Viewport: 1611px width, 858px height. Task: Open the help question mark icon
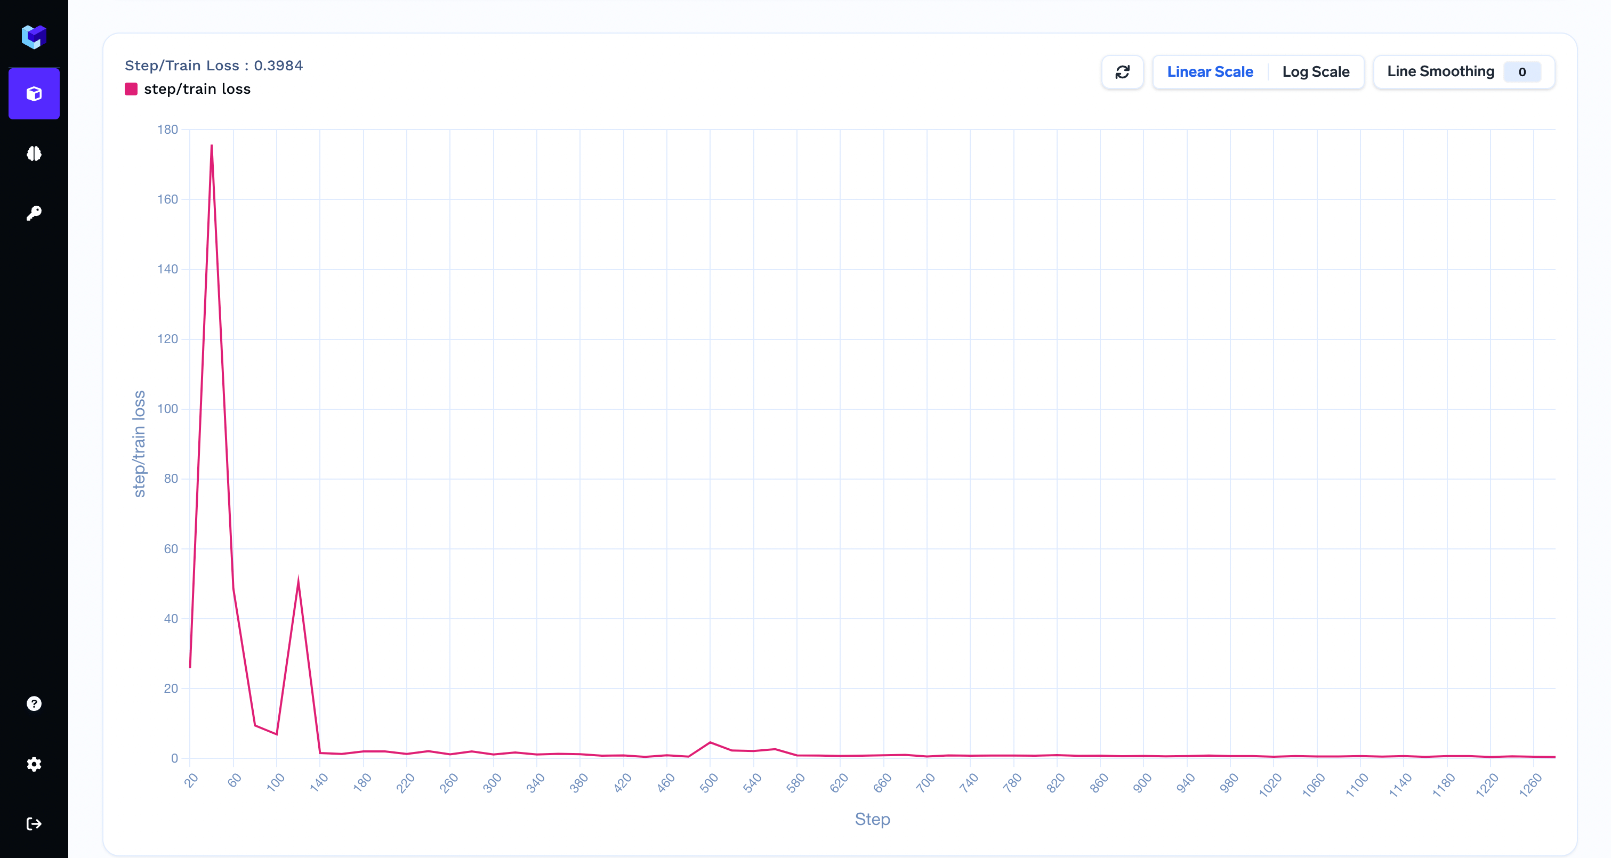34,704
